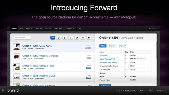Open the Large Moon Jellyfish item link
Viewport: 169px width, 95px height.
tap(107, 59)
